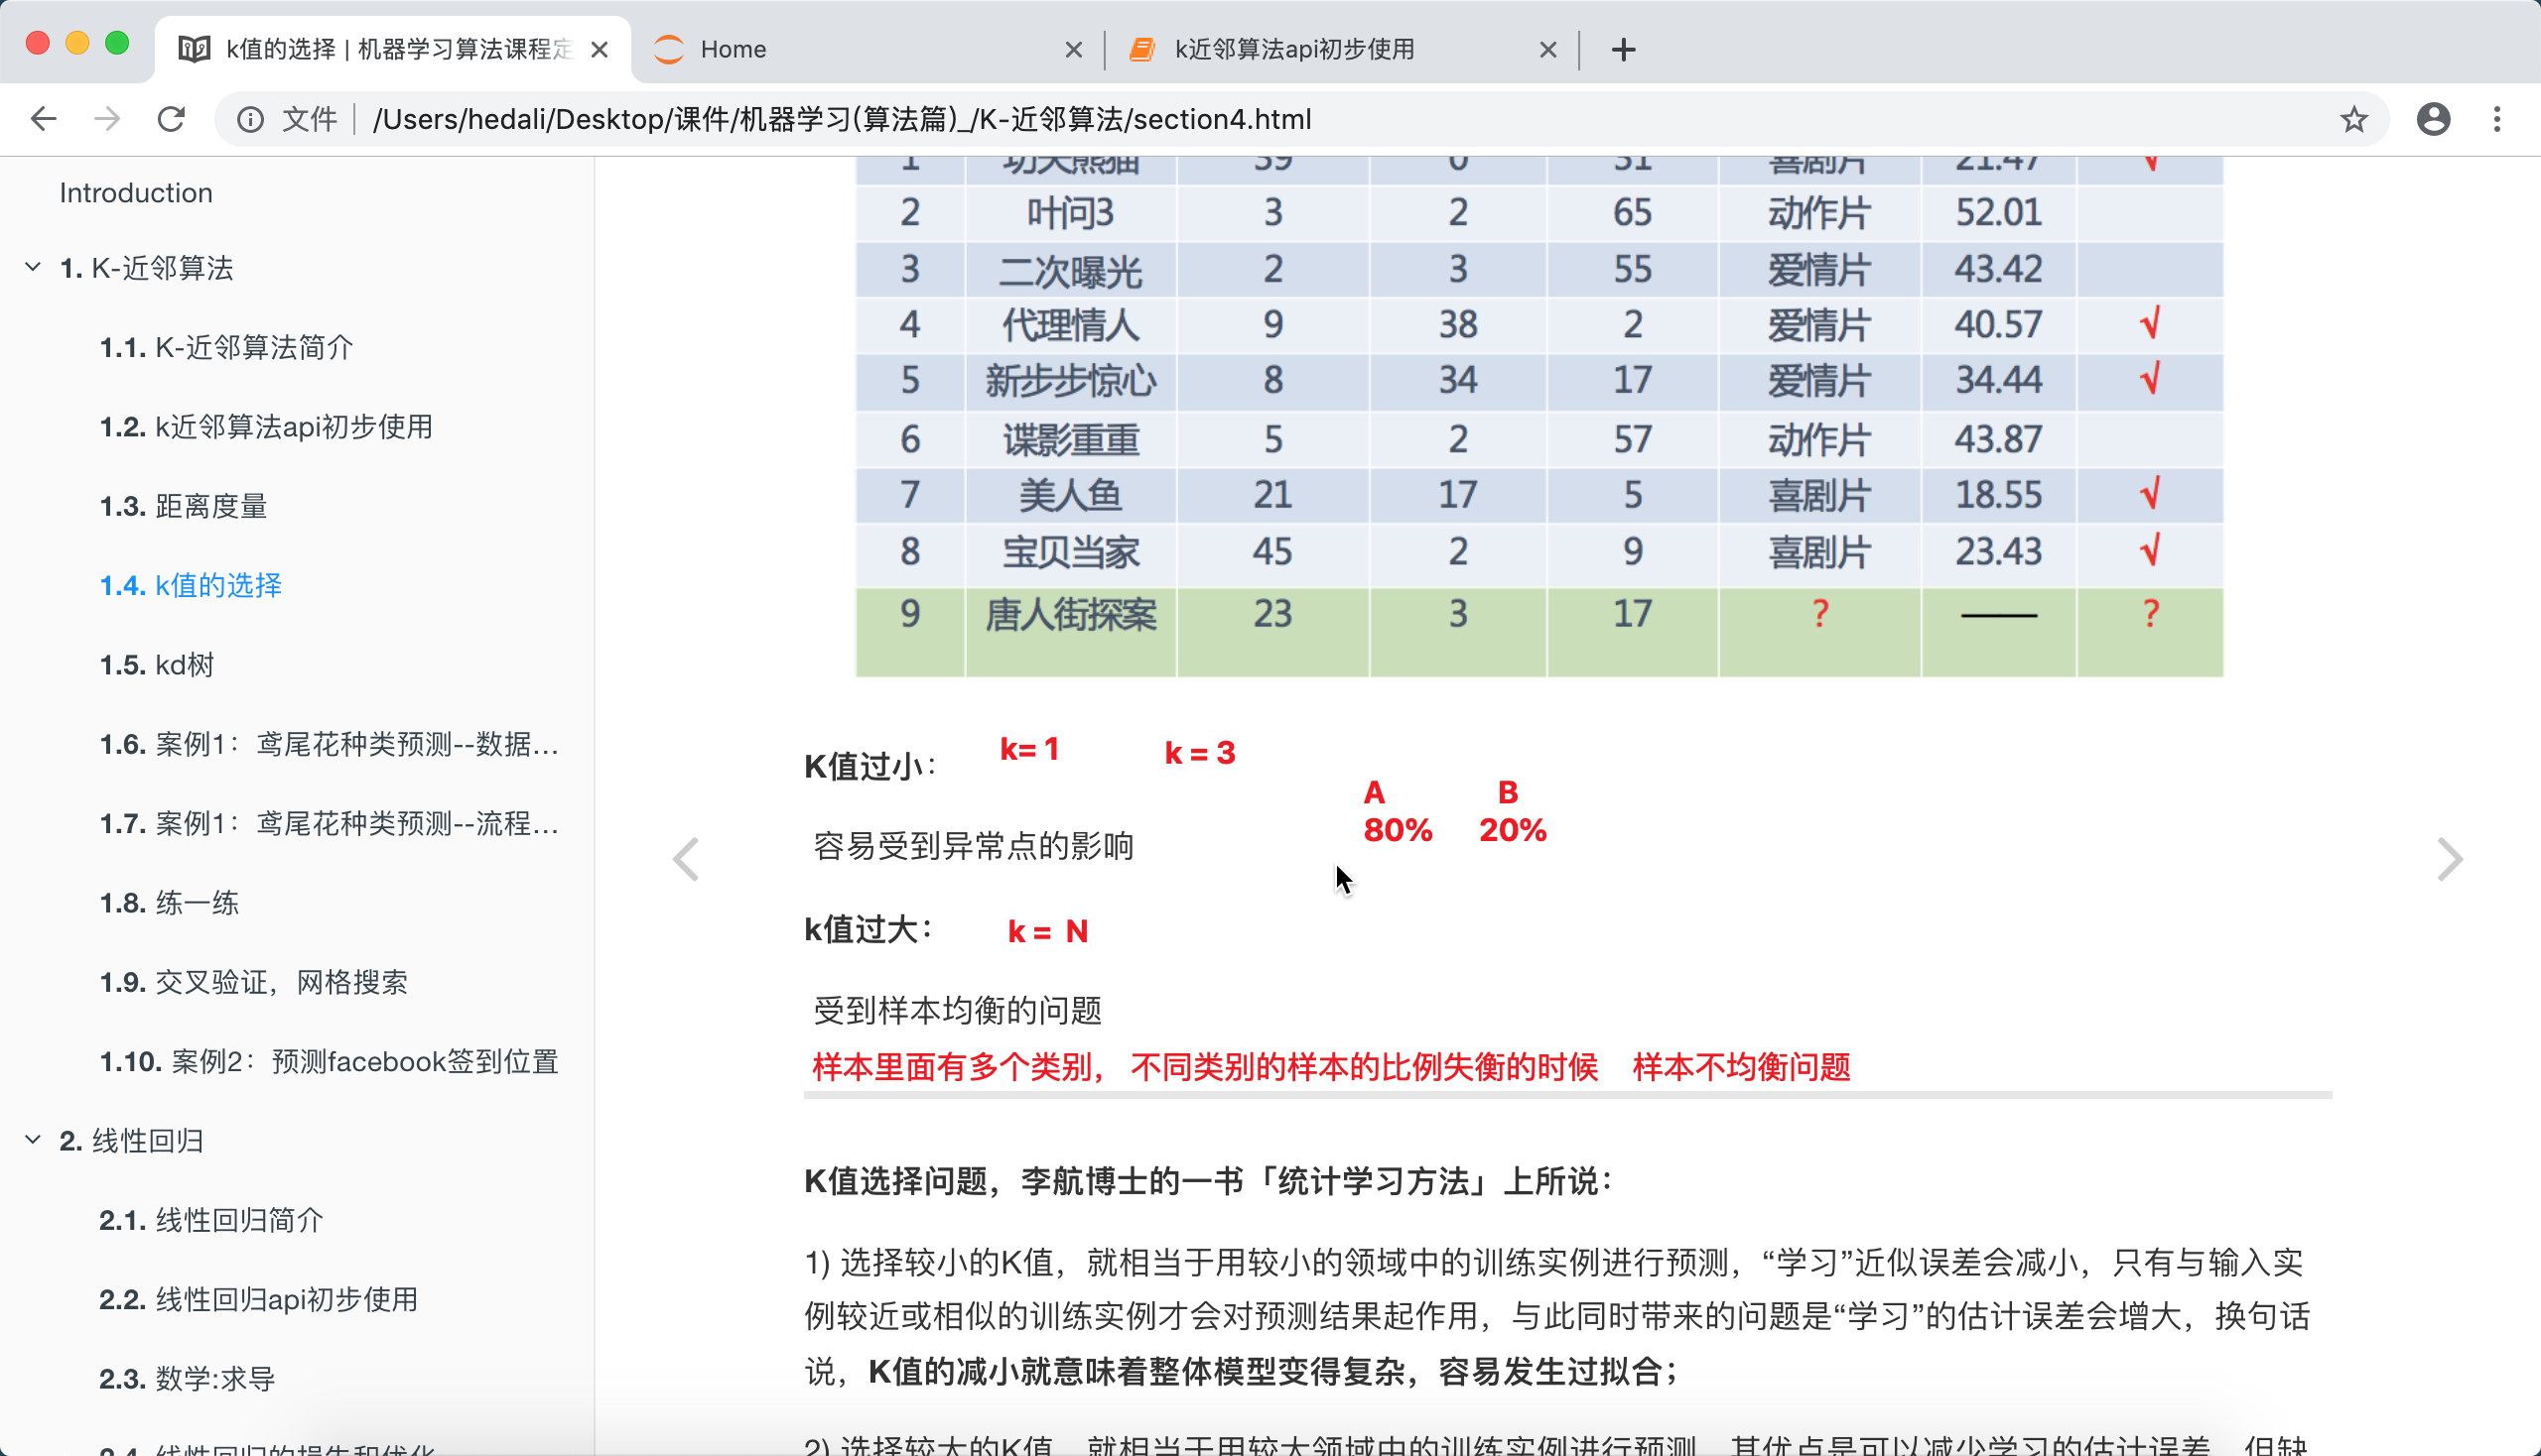Click the site info icon in address bar

[x=250, y=119]
